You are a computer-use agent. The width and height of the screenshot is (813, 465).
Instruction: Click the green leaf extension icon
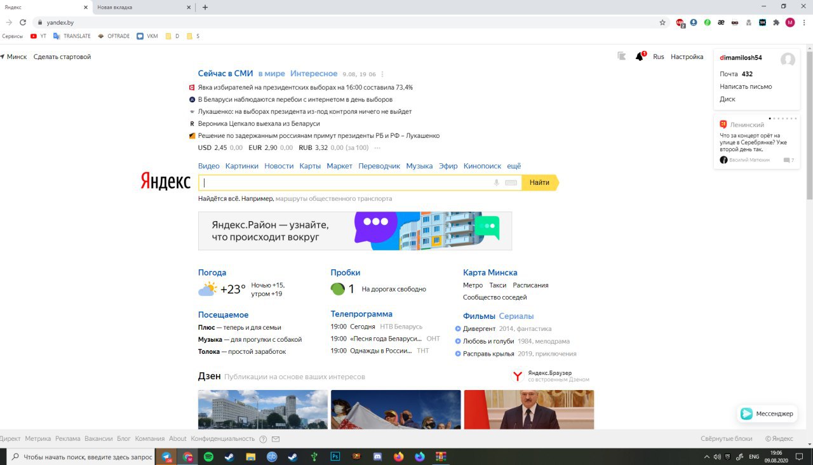click(x=708, y=22)
